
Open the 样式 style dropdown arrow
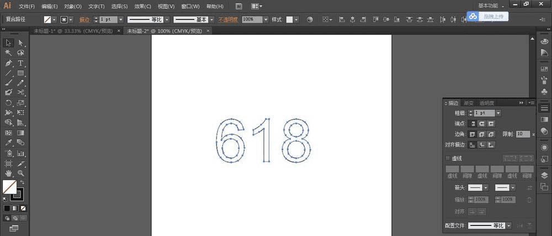click(x=296, y=20)
